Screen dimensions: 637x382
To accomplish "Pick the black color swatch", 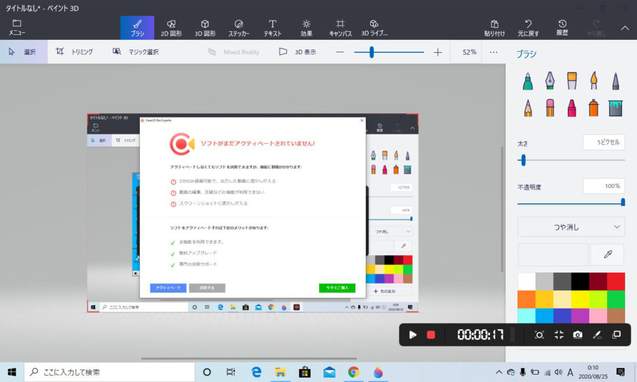I will (580, 281).
